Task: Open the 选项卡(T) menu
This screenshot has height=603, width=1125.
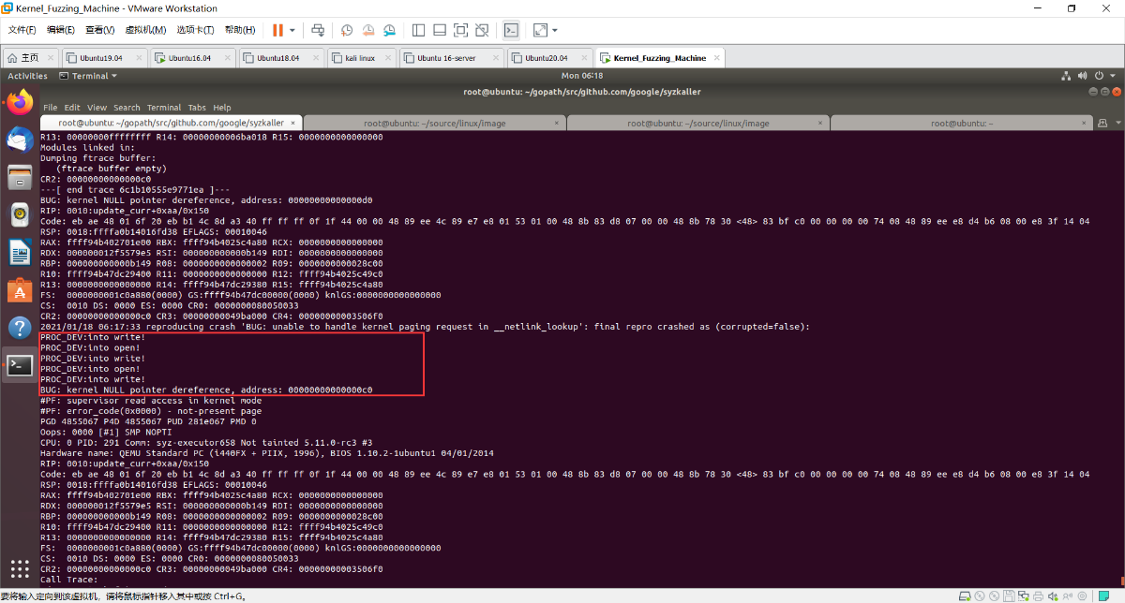Action: click(195, 30)
